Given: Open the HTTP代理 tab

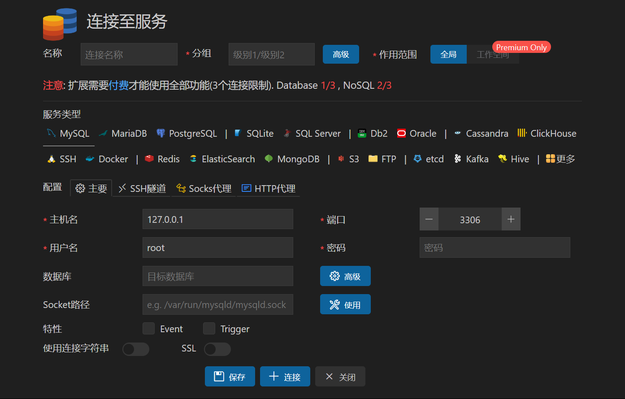Looking at the screenshot, I should pyautogui.click(x=269, y=188).
